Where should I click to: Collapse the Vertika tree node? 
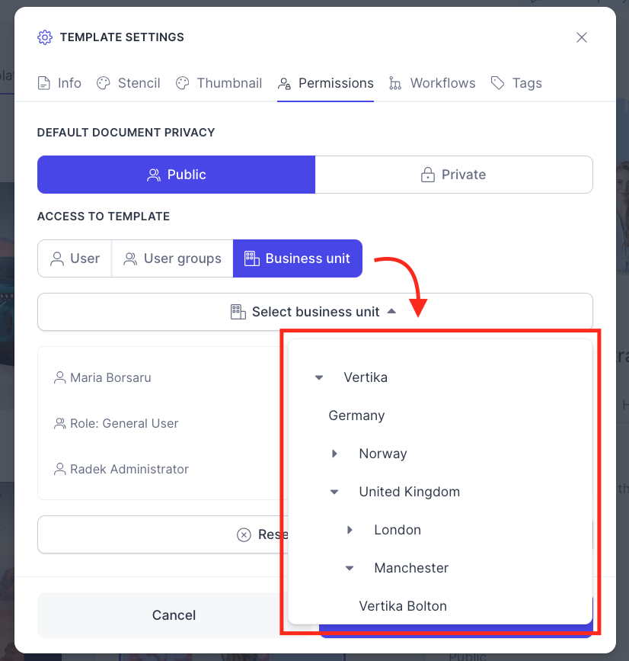(319, 377)
